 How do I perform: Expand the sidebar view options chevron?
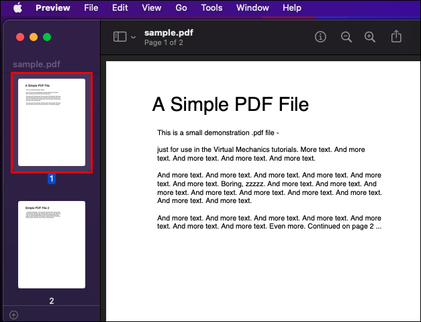click(133, 37)
